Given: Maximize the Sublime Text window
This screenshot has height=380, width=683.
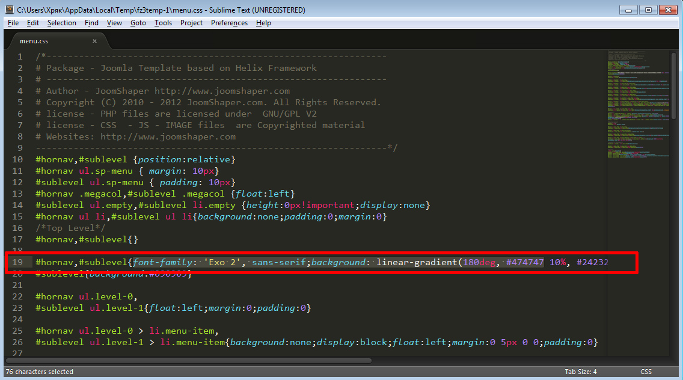Looking at the screenshot, I should [x=648, y=10].
